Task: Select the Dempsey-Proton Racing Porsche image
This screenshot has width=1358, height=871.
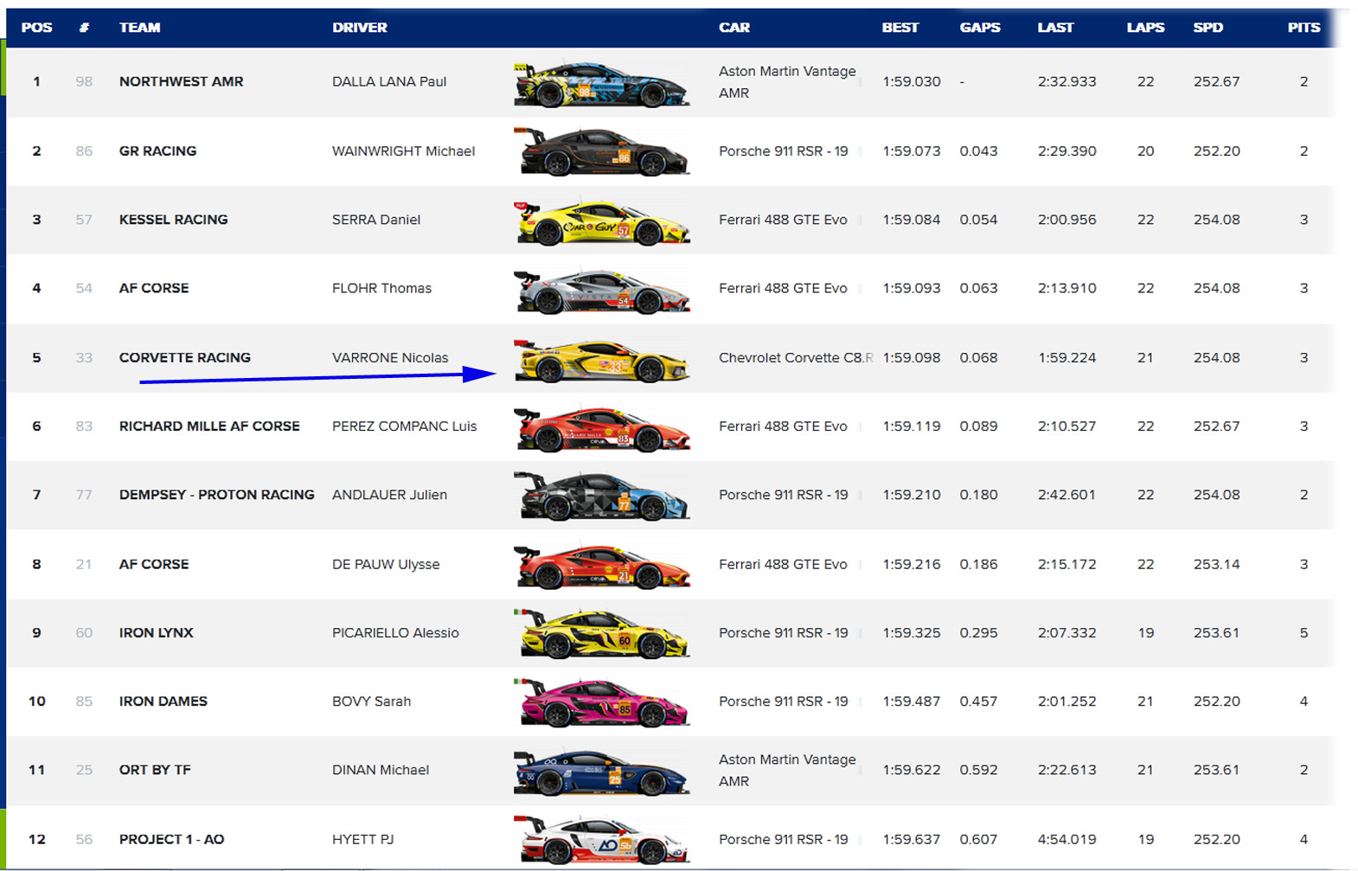Action: pos(601,496)
